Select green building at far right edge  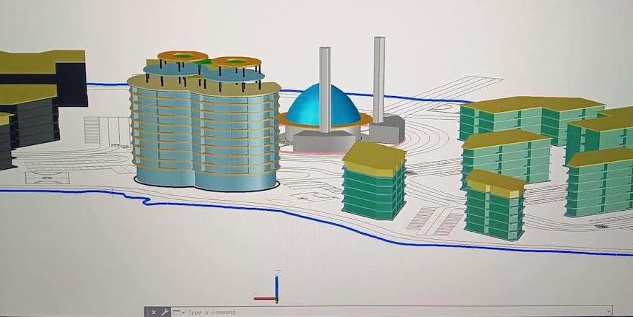click(x=601, y=184)
